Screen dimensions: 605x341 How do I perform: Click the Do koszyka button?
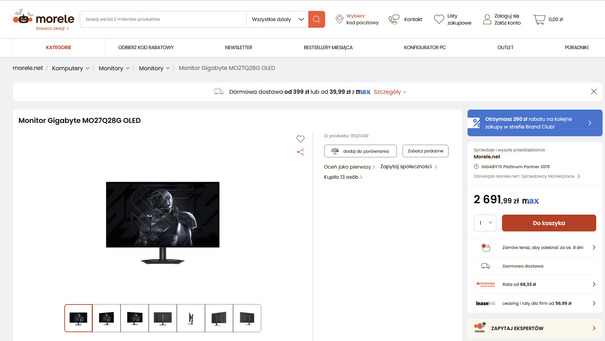[549, 223]
